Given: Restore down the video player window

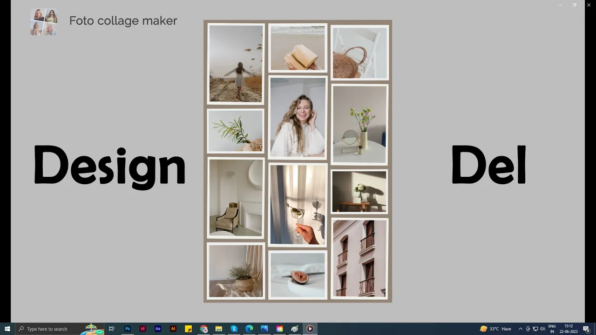Looking at the screenshot, I should (x=575, y=5).
